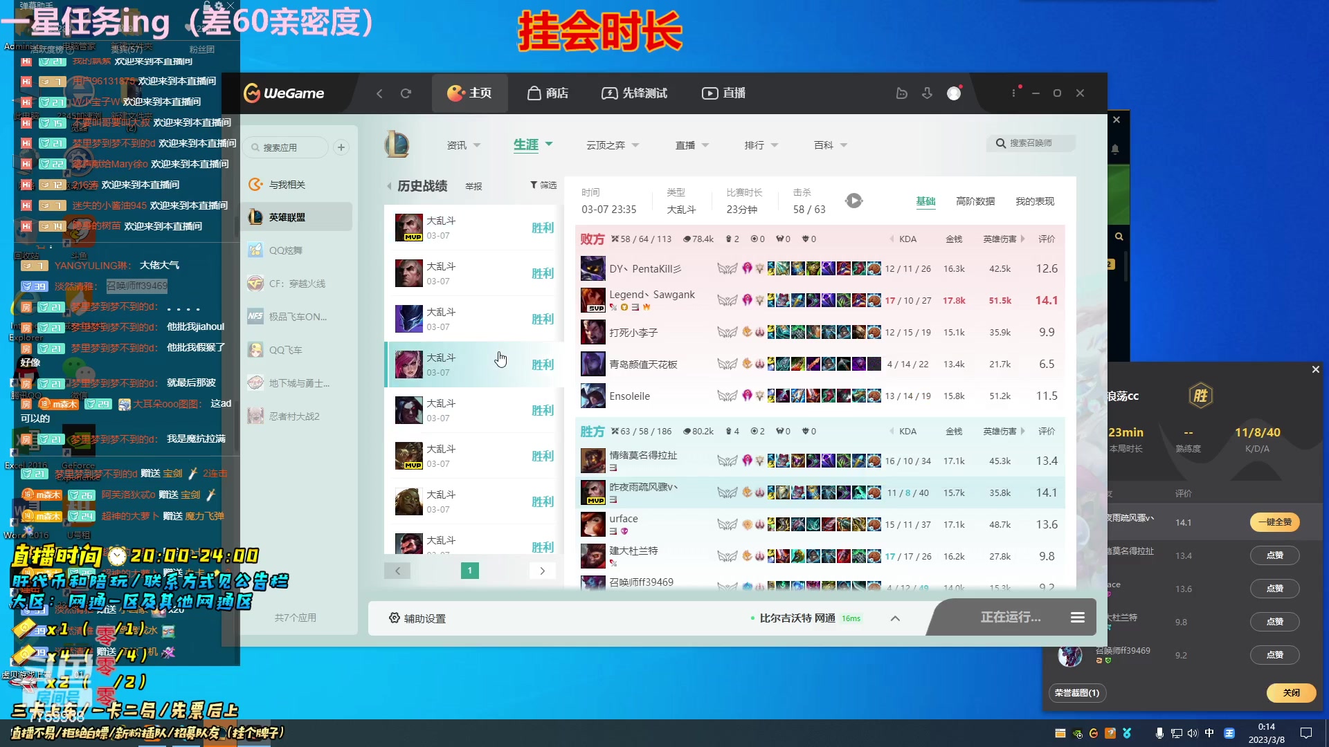Switch to the 我的表现 tab
The height and width of the screenshot is (747, 1329).
point(1035,201)
